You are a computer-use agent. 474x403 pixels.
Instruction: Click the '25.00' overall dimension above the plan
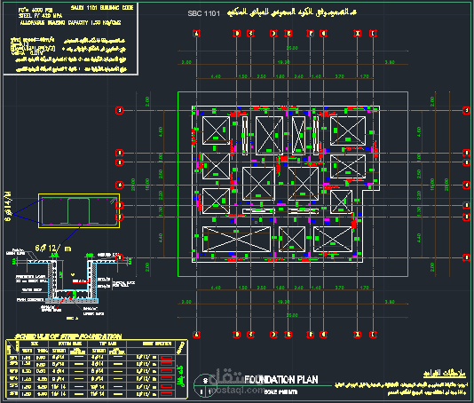(292, 48)
